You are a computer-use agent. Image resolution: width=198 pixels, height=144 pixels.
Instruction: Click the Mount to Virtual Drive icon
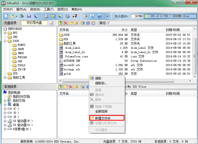pos(68,16)
